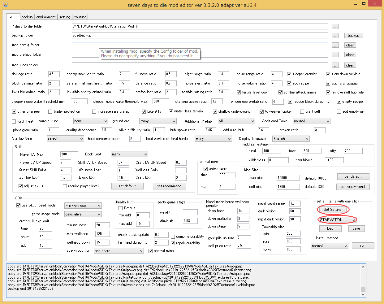
Task: Clear the mod mods folder path
Action: (350, 65)
